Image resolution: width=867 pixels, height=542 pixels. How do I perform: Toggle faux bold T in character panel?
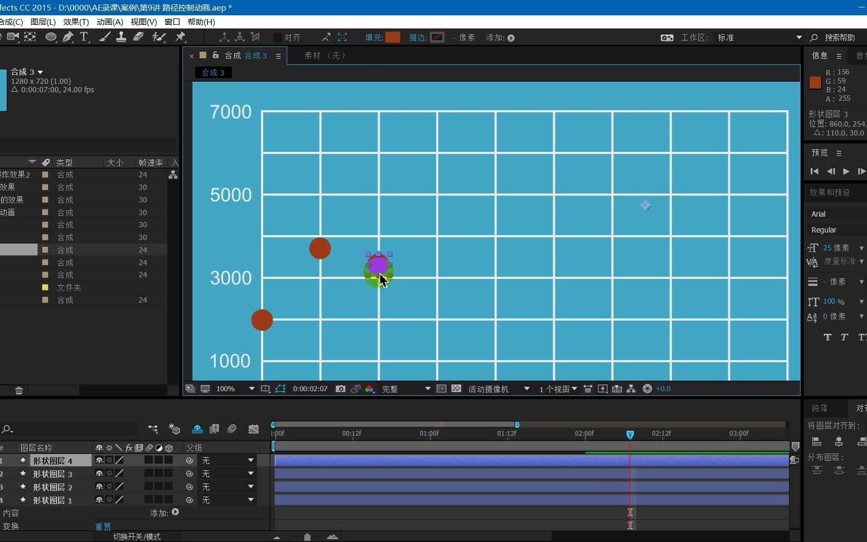[827, 337]
